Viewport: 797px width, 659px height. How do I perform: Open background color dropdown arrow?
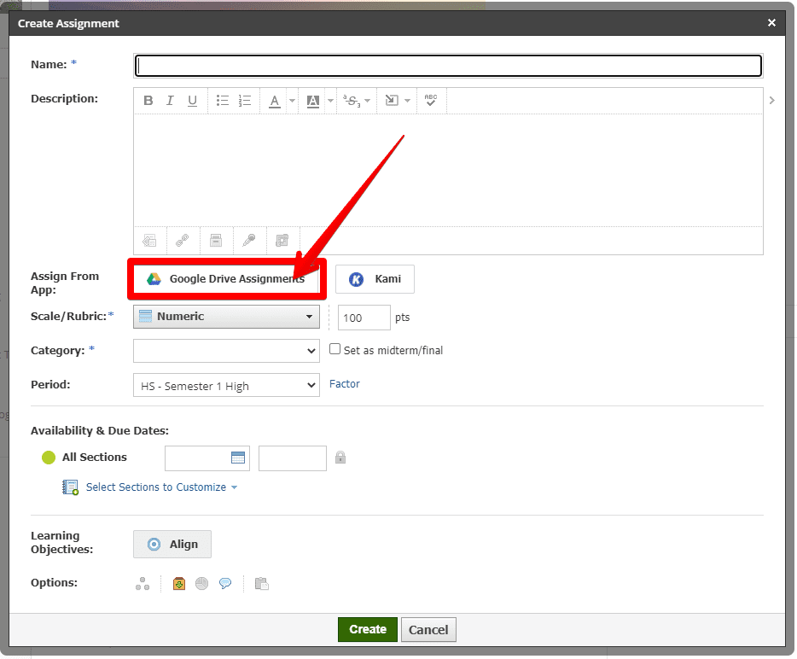coord(330,101)
